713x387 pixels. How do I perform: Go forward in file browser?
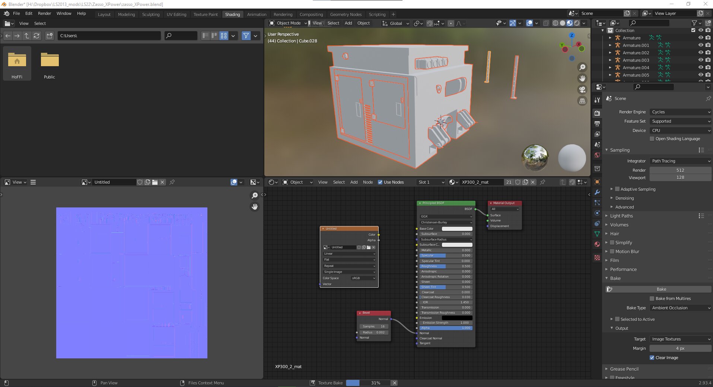[x=17, y=36]
